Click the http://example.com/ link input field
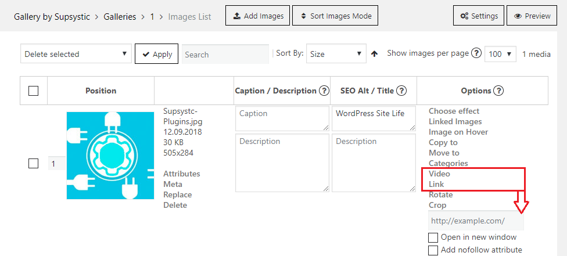The image size is (567, 256). pyautogui.click(x=476, y=221)
